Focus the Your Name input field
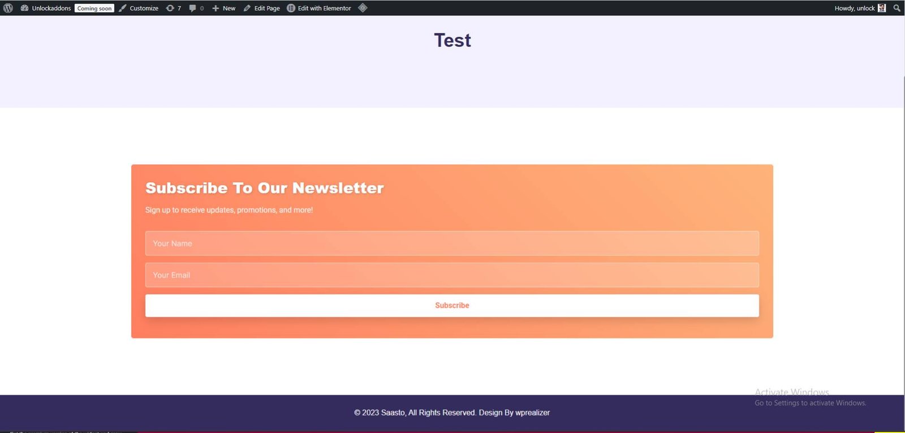Viewport: 905px width, 433px height. pyautogui.click(x=452, y=243)
